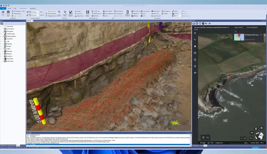Select the Move navigation tool
Viewport: 267px width, 154px height.
pos(3,13)
